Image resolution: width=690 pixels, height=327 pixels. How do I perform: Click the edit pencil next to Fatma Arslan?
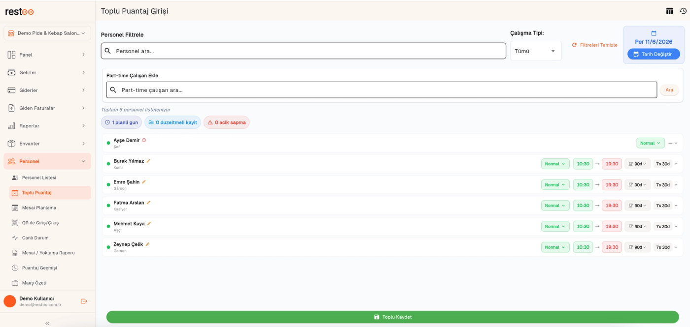click(148, 203)
